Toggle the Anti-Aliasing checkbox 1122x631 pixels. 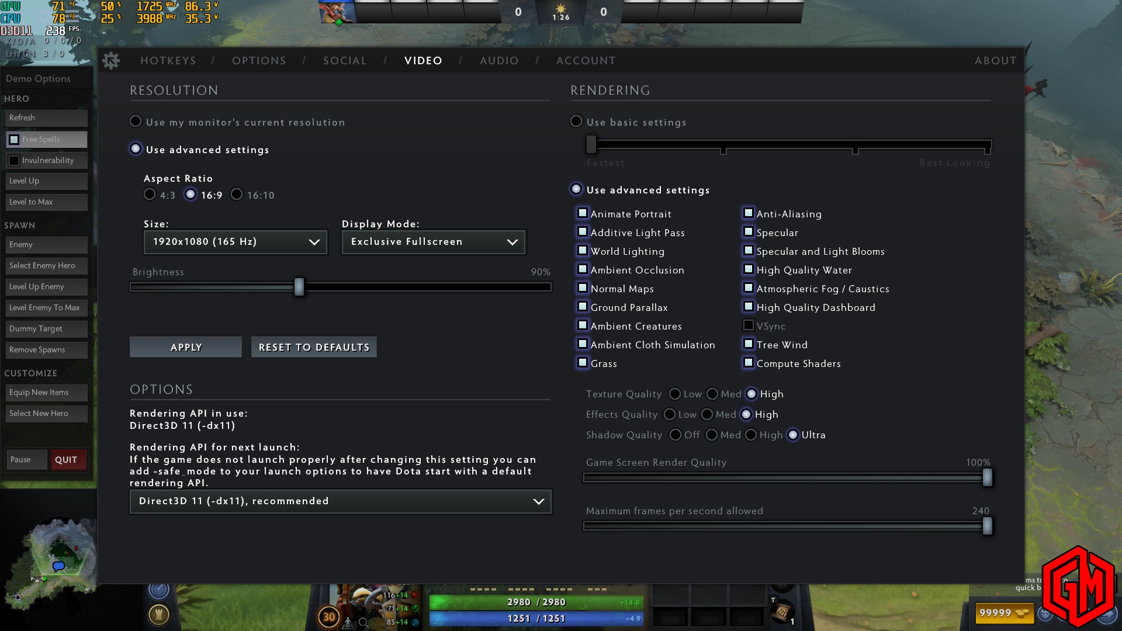tap(748, 213)
